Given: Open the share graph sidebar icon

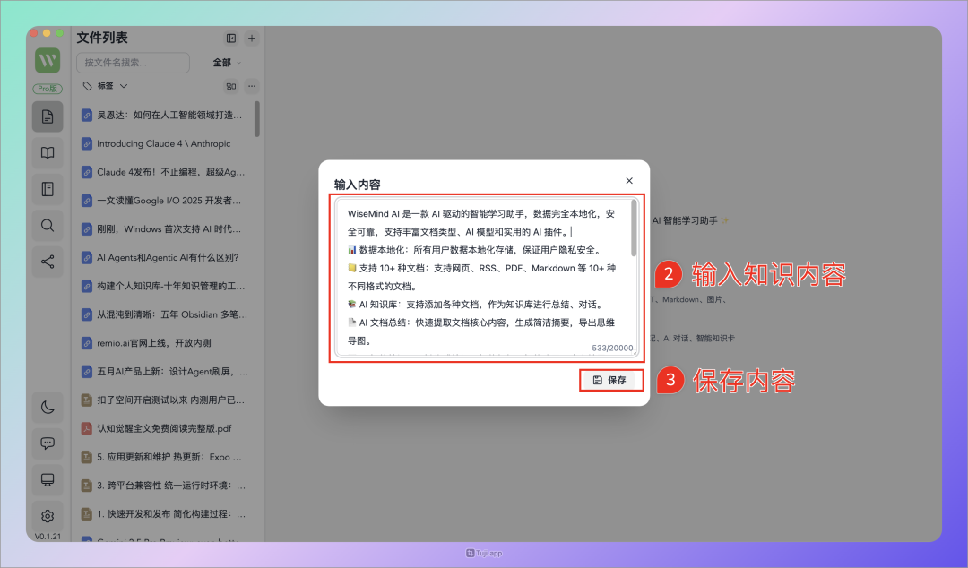Looking at the screenshot, I should click(x=48, y=262).
